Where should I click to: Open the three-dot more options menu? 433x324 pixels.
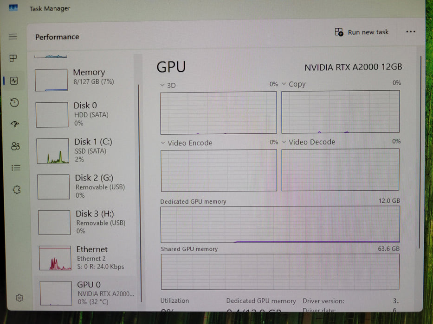(x=411, y=31)
